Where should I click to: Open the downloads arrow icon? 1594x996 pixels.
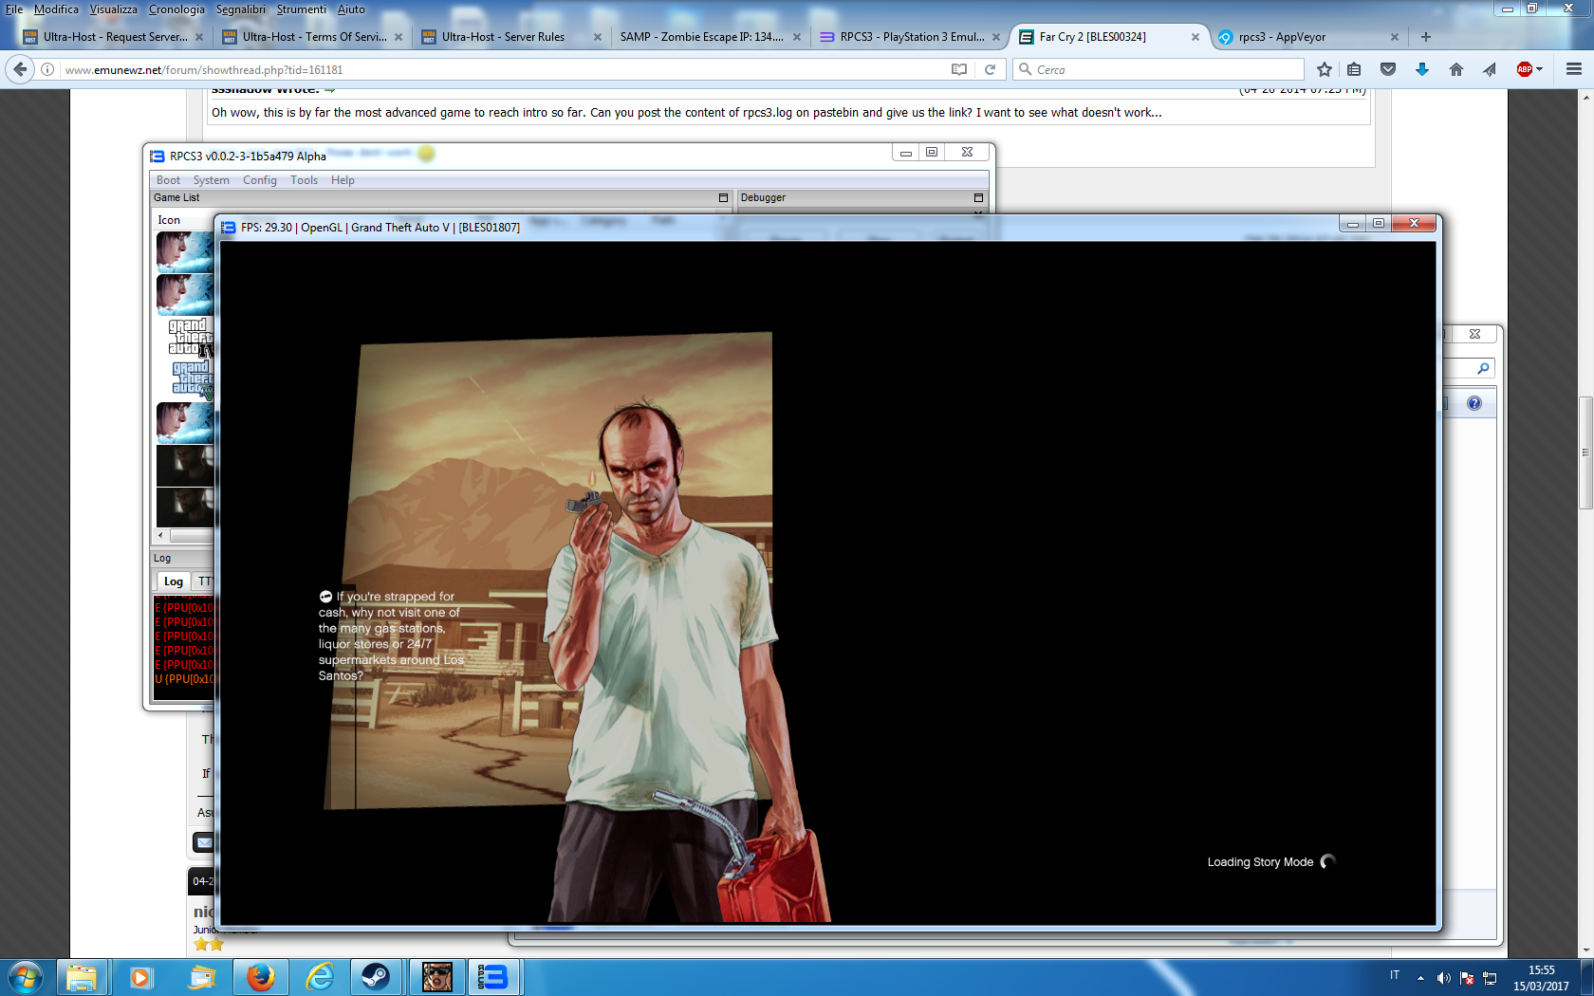point(1421,69)
